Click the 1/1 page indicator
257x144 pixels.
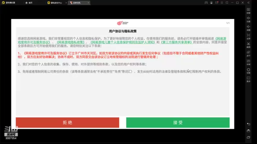point(228,23)
